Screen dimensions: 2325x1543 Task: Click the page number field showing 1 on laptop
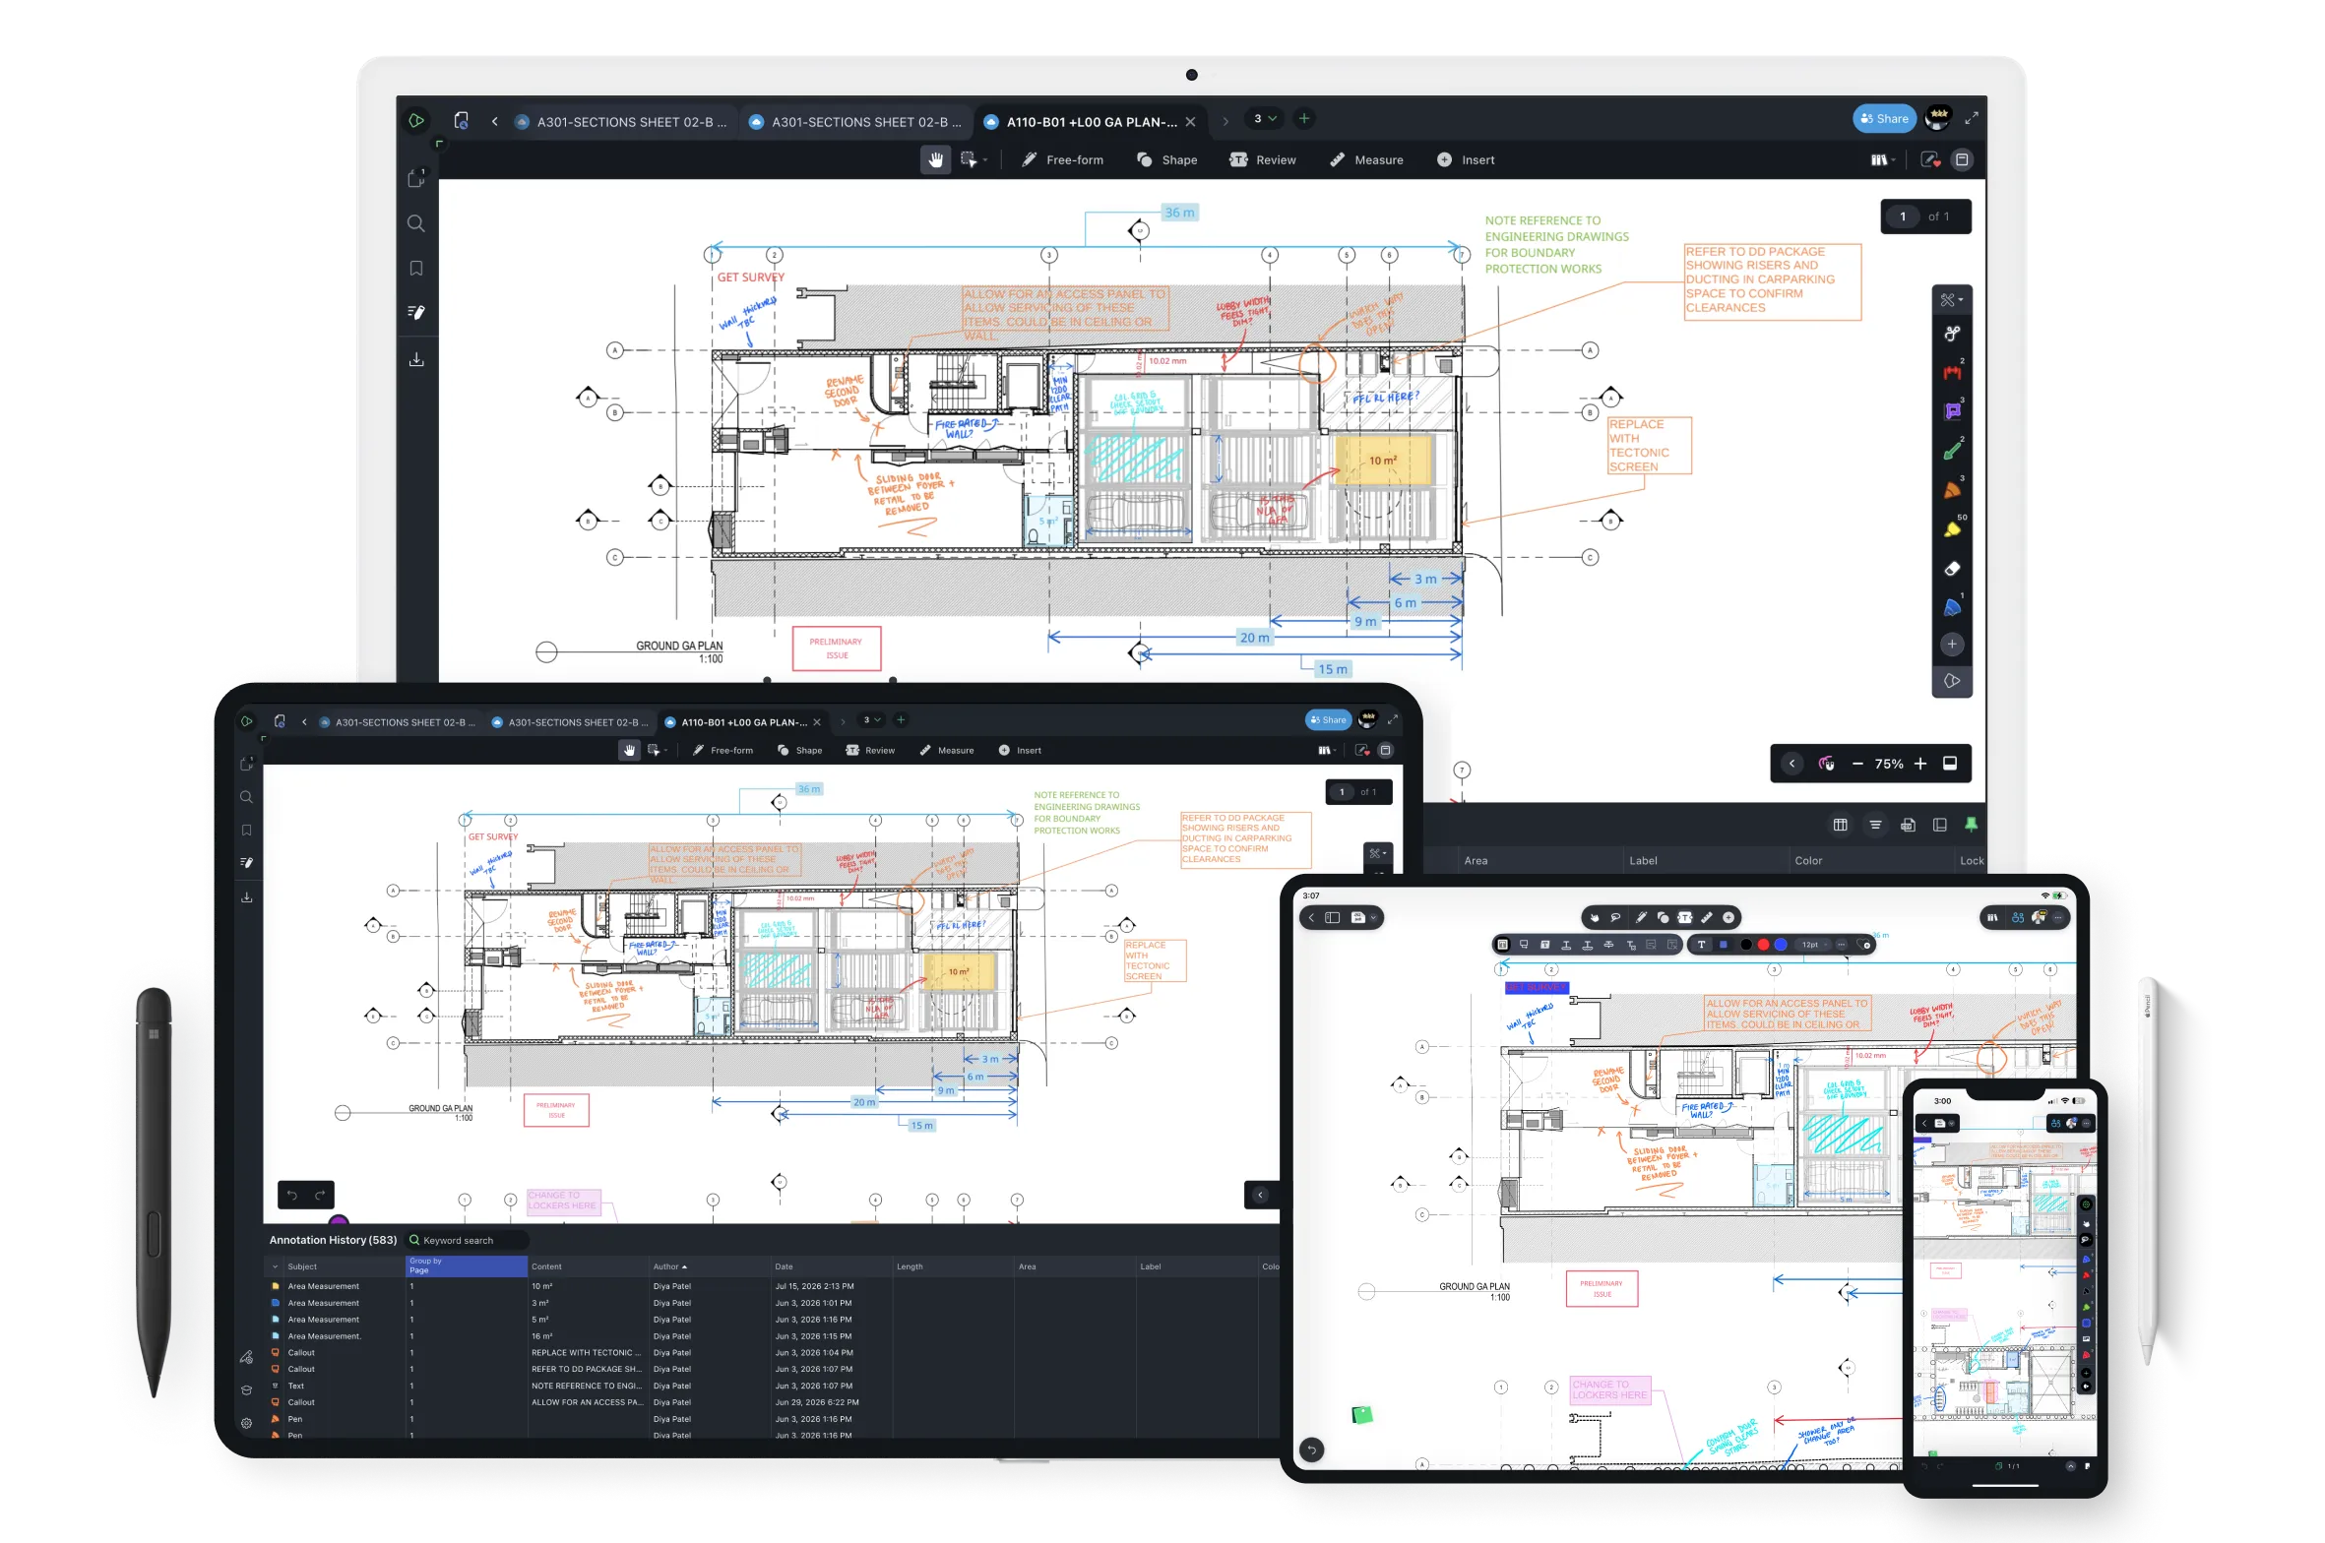click(x=1903, y=216)
